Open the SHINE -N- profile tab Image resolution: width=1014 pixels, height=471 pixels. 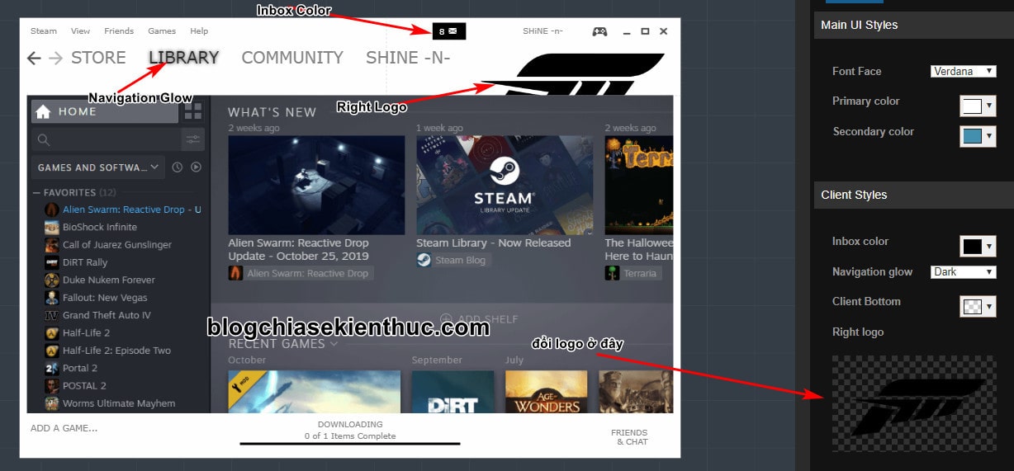click(x=408, y=58)
